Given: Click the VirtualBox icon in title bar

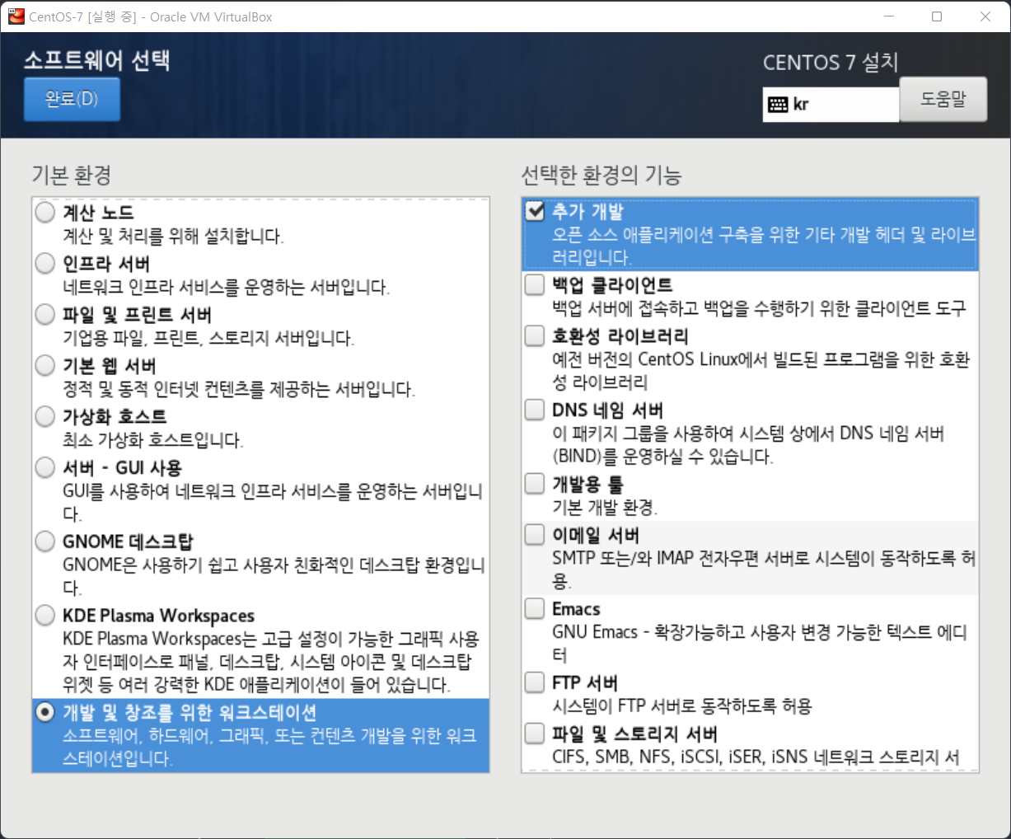Looking at the screenshot, I should 16,16.
